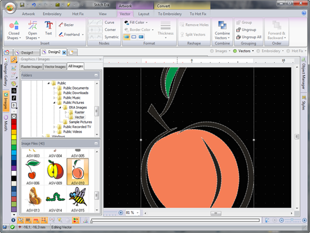Click the Curve node button
The image size is (310, 233).
[x=109, y=23]
